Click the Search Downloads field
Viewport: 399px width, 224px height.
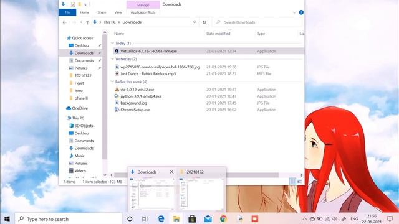click(x=257, y=22)
